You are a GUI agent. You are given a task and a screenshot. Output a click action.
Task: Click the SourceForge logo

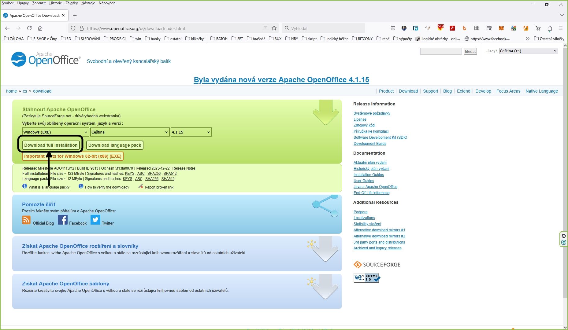click(377, 265)
